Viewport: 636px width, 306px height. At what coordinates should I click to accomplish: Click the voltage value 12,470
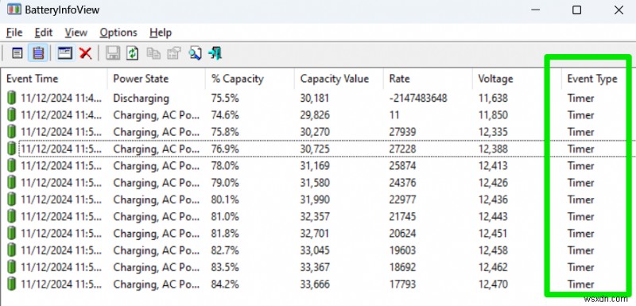(493, 284)
